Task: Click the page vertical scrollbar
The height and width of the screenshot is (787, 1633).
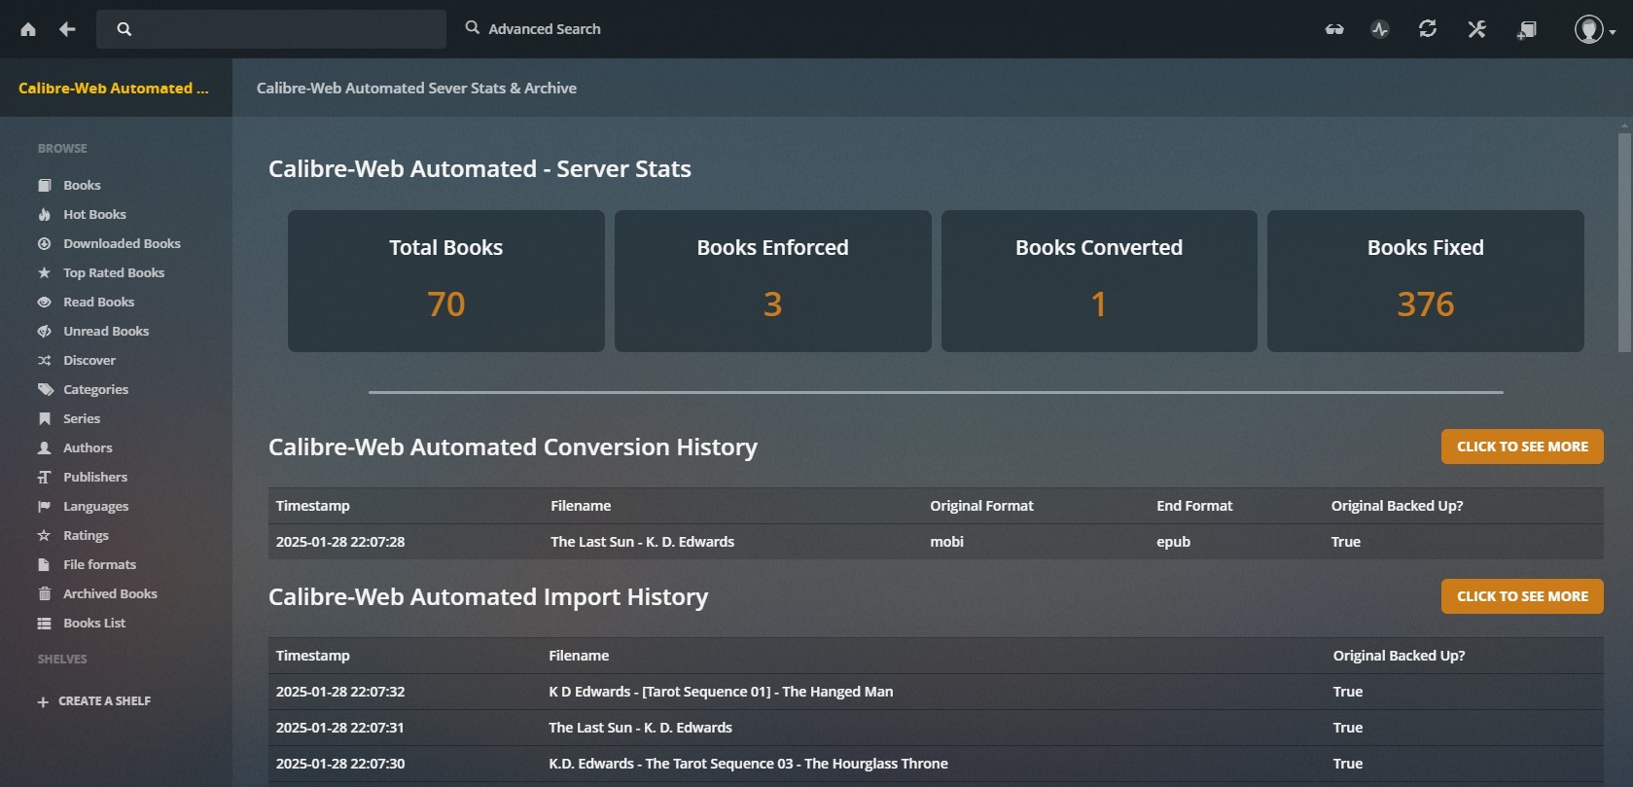Action: coord(1624,243)
